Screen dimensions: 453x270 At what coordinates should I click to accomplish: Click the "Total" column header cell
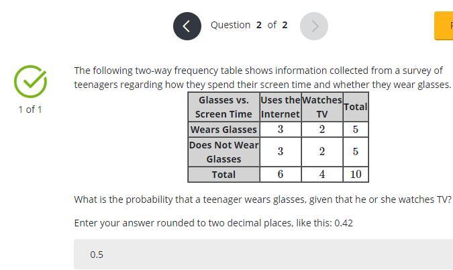355,107
